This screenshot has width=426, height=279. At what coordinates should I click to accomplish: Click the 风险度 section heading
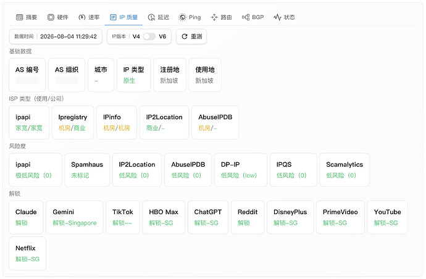tap(17, 146)
